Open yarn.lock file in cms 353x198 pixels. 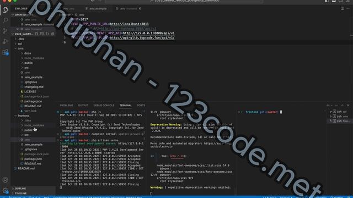point(30,111)
